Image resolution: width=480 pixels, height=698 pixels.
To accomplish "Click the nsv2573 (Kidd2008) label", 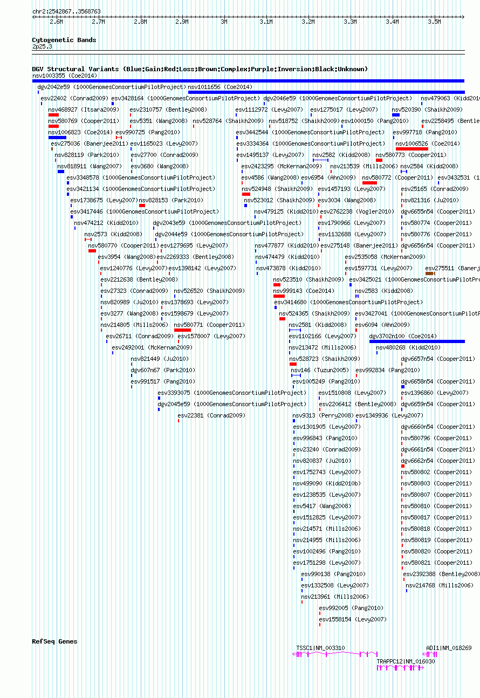I will pyautogui.click(x=113, y=234).
